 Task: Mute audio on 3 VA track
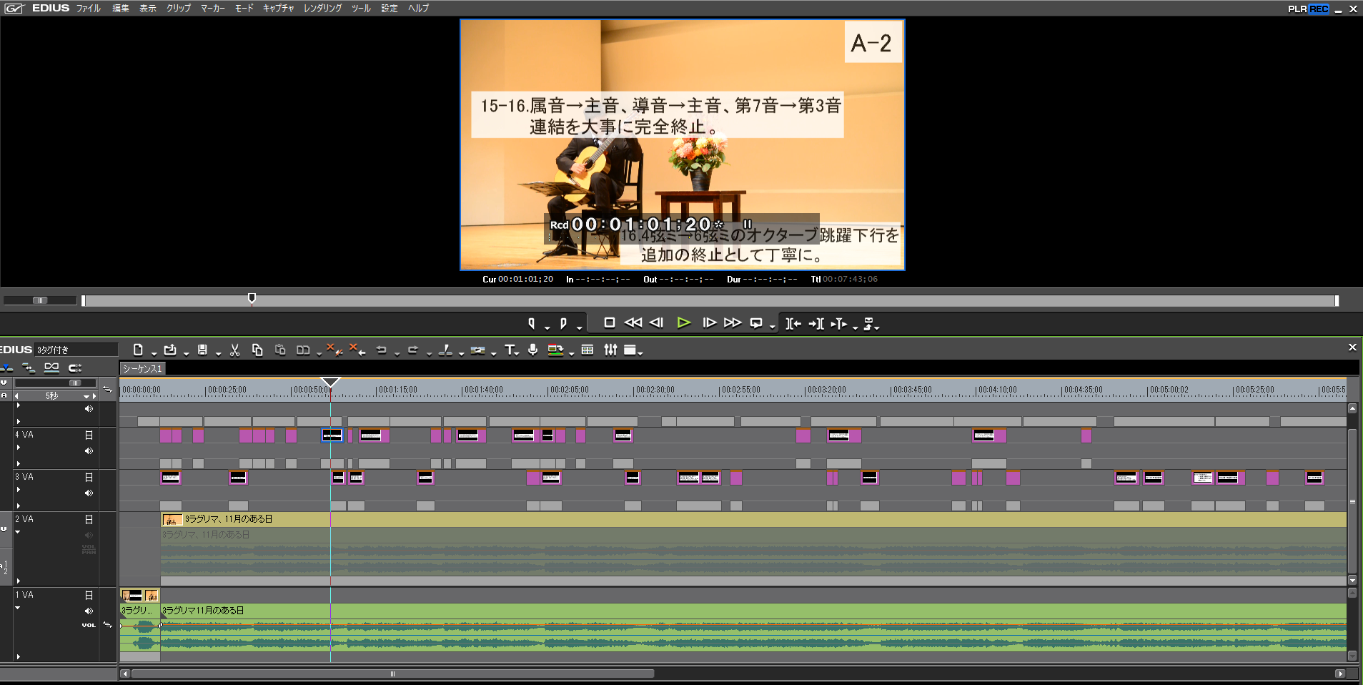coord(89,493)
